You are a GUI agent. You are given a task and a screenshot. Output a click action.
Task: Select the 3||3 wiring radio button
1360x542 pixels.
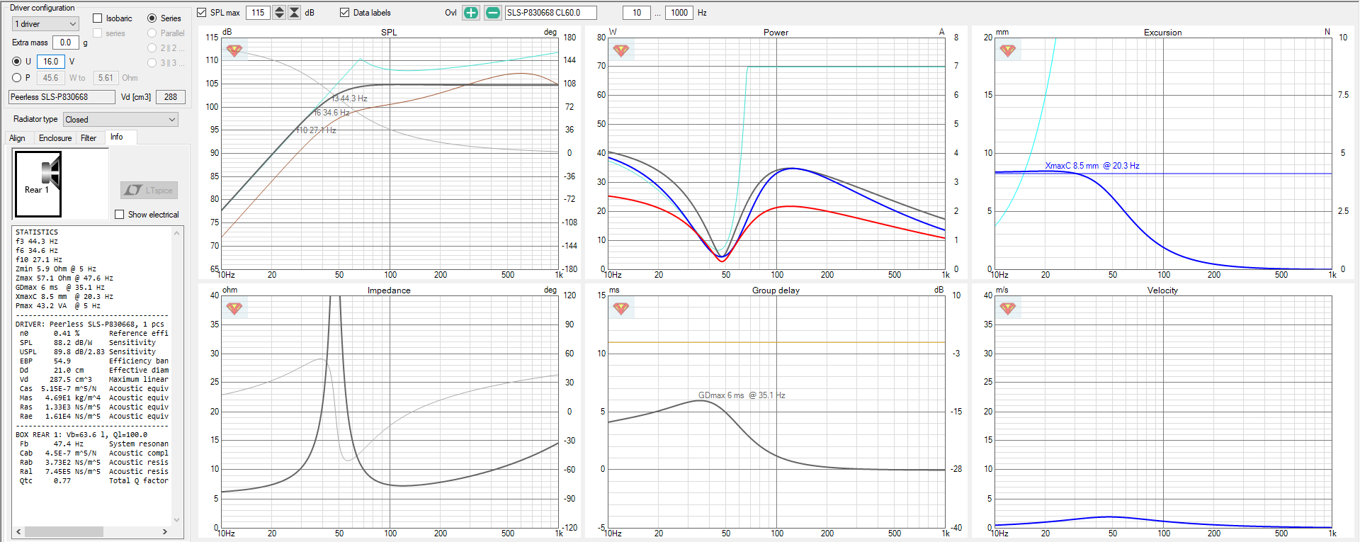pos(152,63)
